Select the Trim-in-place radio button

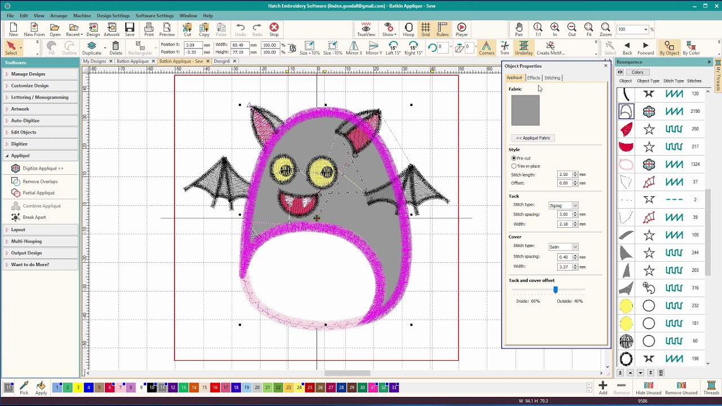514,166
